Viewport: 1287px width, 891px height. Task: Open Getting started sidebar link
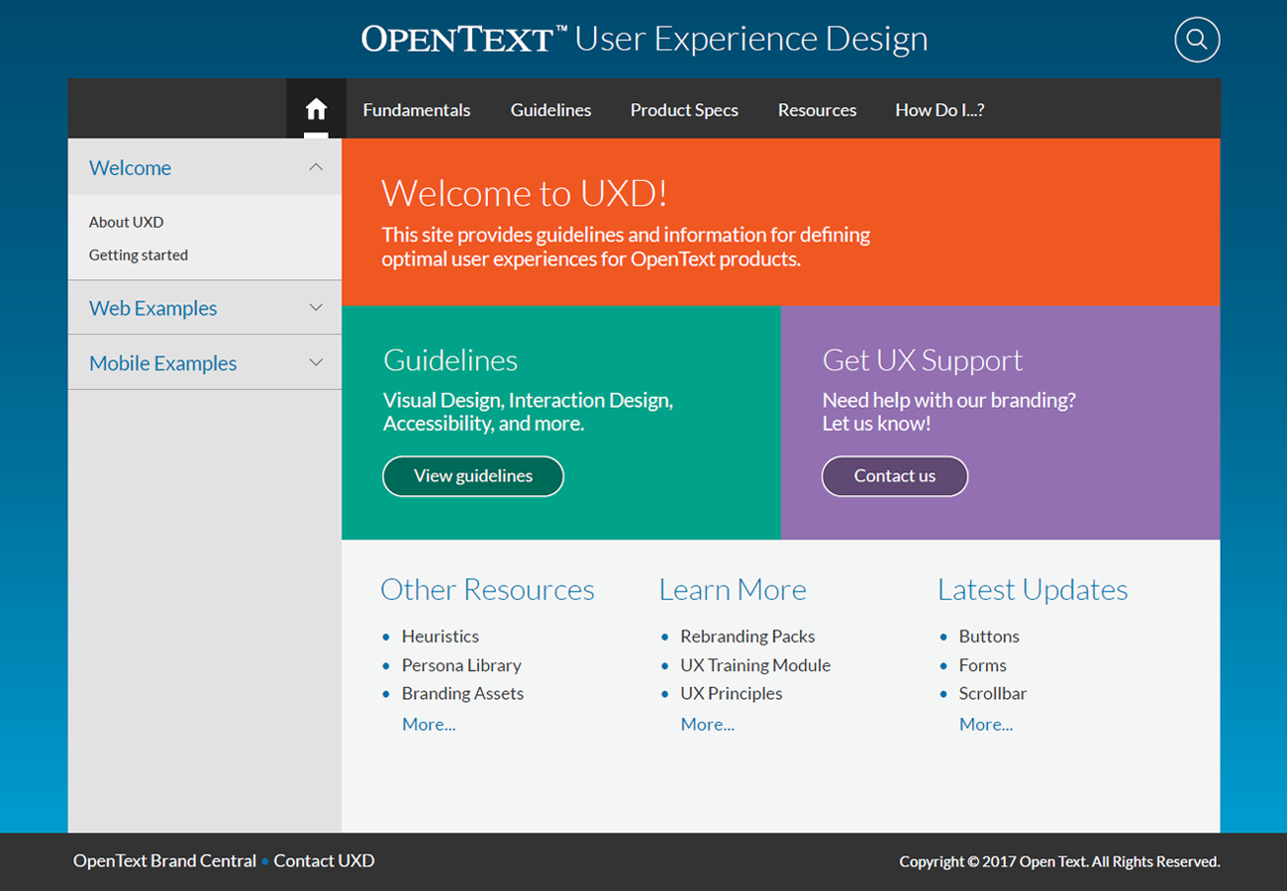tap(138, 254)
